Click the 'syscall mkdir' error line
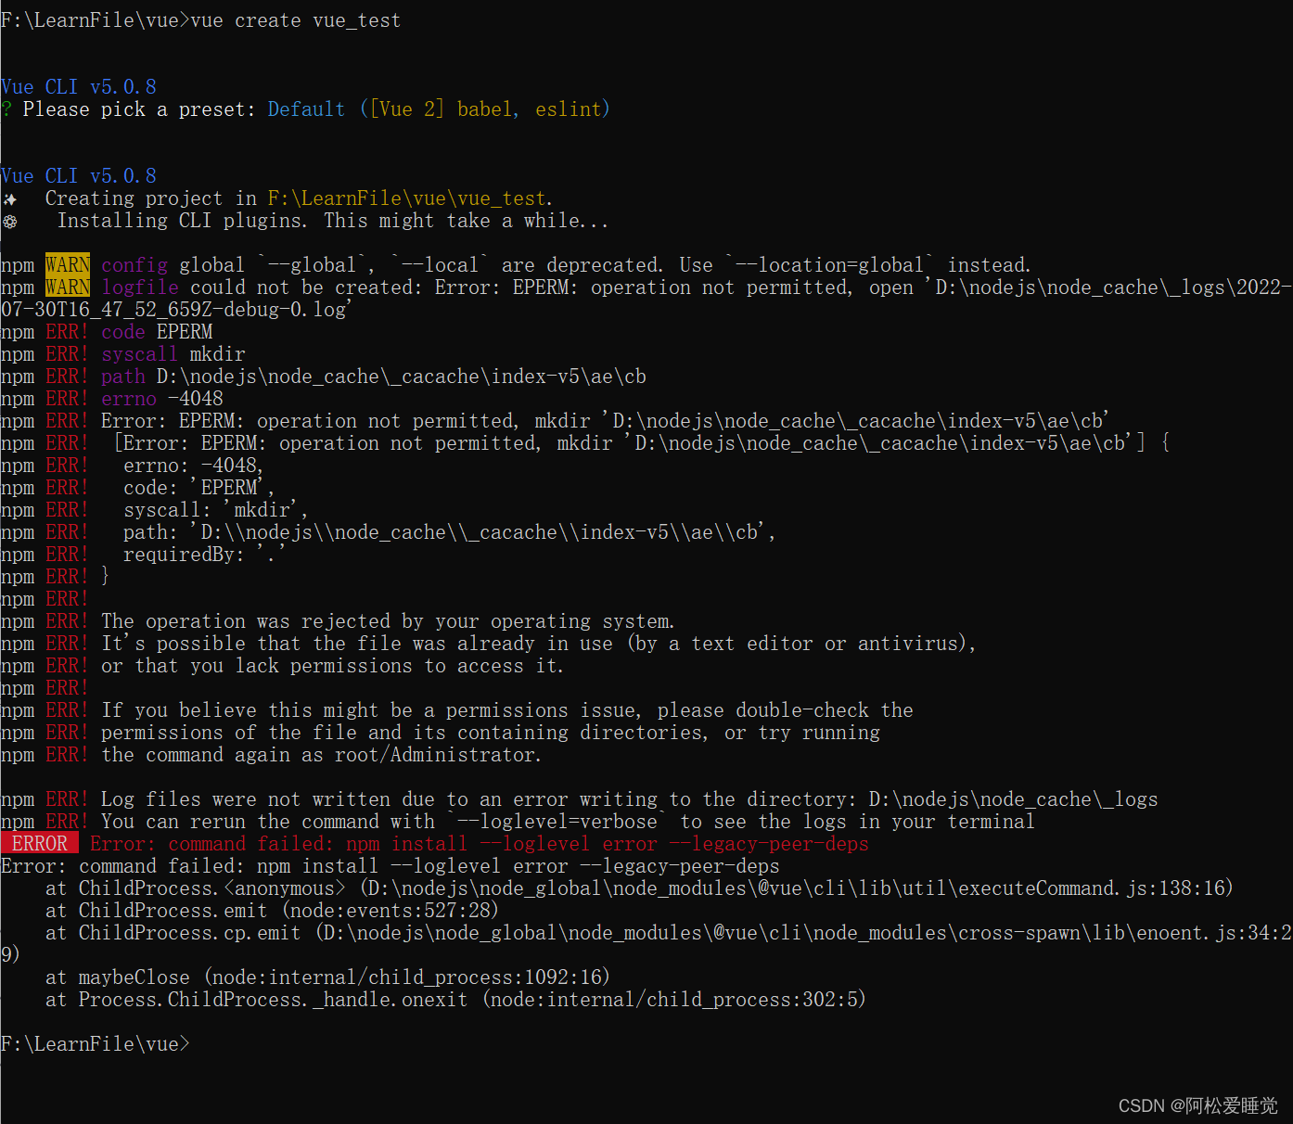 coord(123,354)
